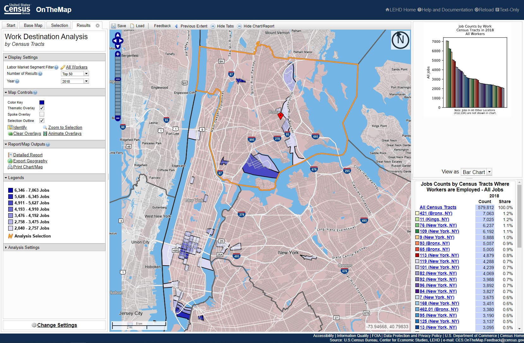Open Labor Market Segment Filter help icon

click(x=56, y=67)
